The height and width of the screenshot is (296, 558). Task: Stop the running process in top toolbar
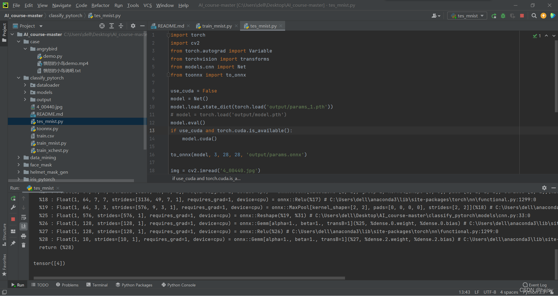point(522,16)
